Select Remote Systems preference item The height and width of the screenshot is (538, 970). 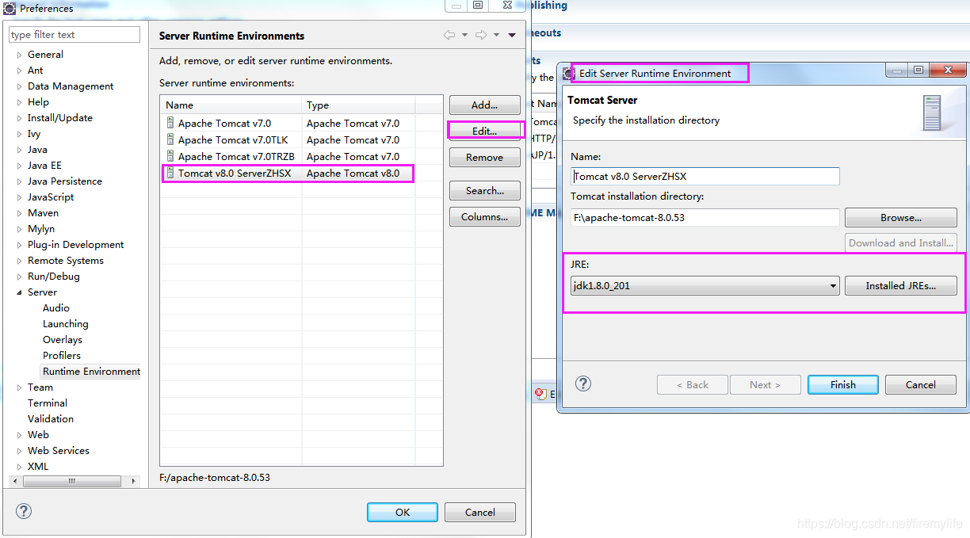(x=66, y=261)
